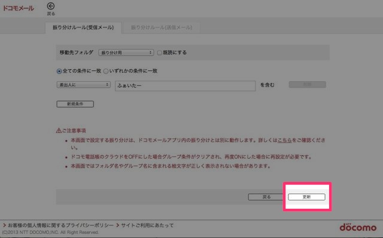Click the docomo logo in the footer
The height and width of the screenshot is (238, 383).
click(x=358, y=227)
